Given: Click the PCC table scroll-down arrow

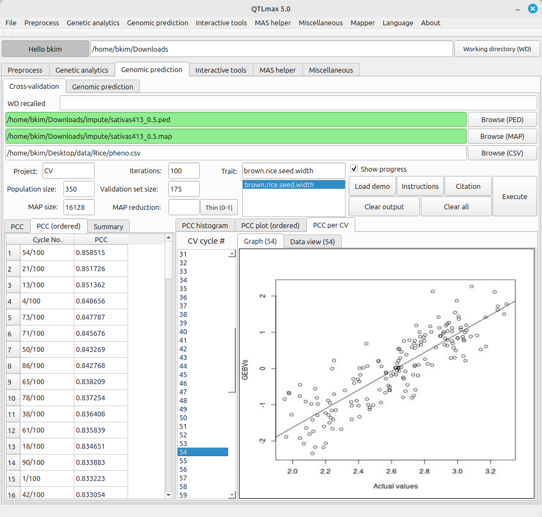Looking at the screenshot, I should tap(168, 494).
